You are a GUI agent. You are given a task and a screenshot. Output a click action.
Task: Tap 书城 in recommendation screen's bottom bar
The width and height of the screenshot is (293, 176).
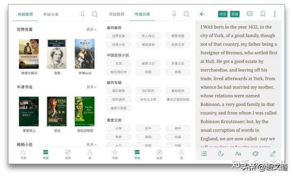pos(46,154)
